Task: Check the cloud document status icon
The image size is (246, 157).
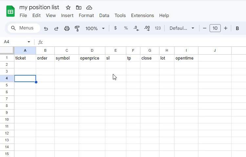Action: 89,8
